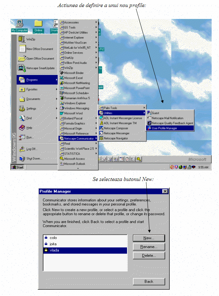Expand the Favorites submenu arrow
219x296 pixels.
56,89
